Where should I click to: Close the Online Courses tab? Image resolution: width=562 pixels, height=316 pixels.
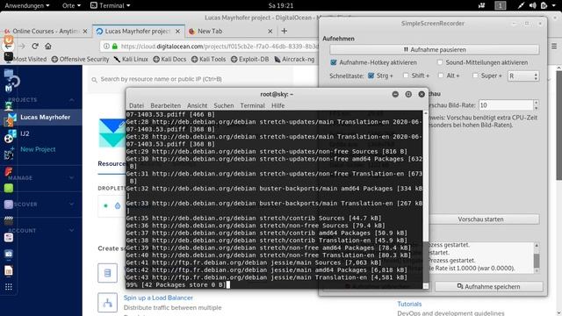(x=85, y=32)
